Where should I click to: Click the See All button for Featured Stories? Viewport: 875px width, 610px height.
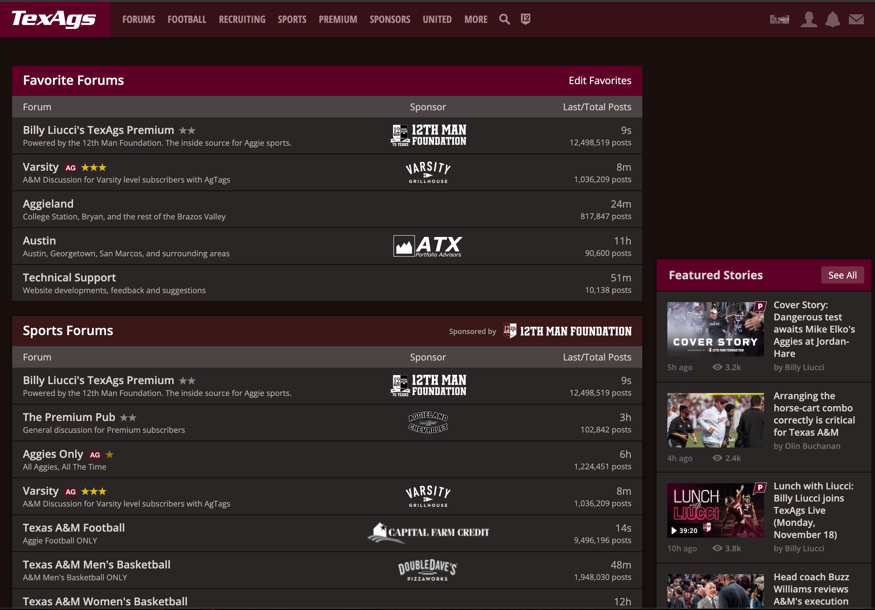click(841, 274)
